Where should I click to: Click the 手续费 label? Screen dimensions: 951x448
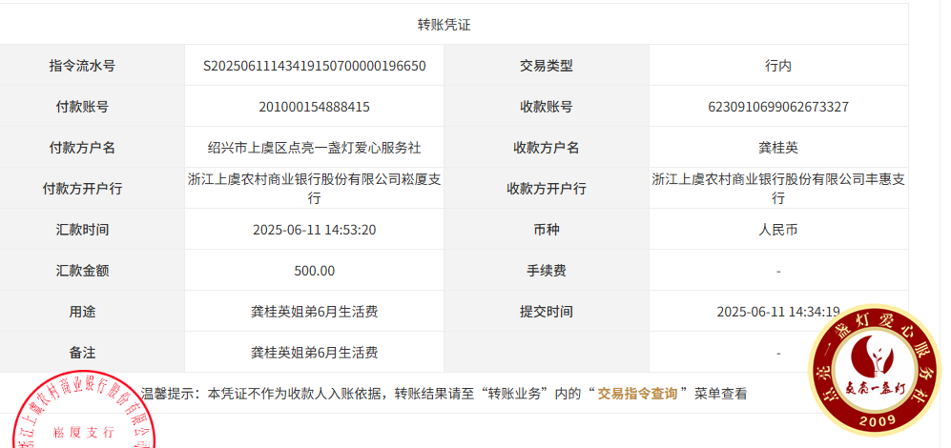pos(547,271)
